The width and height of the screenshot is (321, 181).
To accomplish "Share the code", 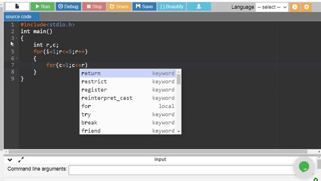I will [119, 7].
